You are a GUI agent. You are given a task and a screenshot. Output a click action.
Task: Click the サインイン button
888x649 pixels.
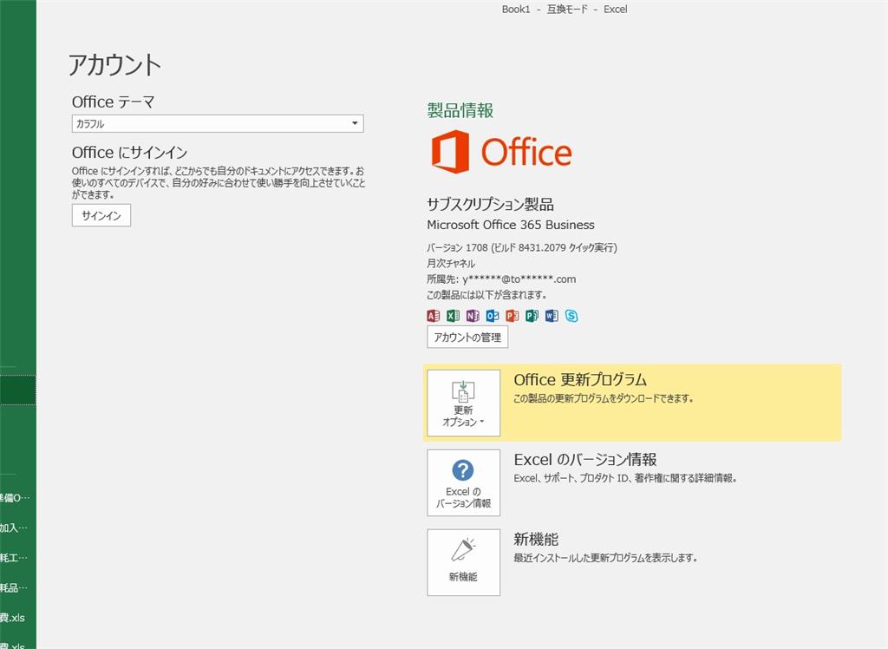(x=101, y=215)
